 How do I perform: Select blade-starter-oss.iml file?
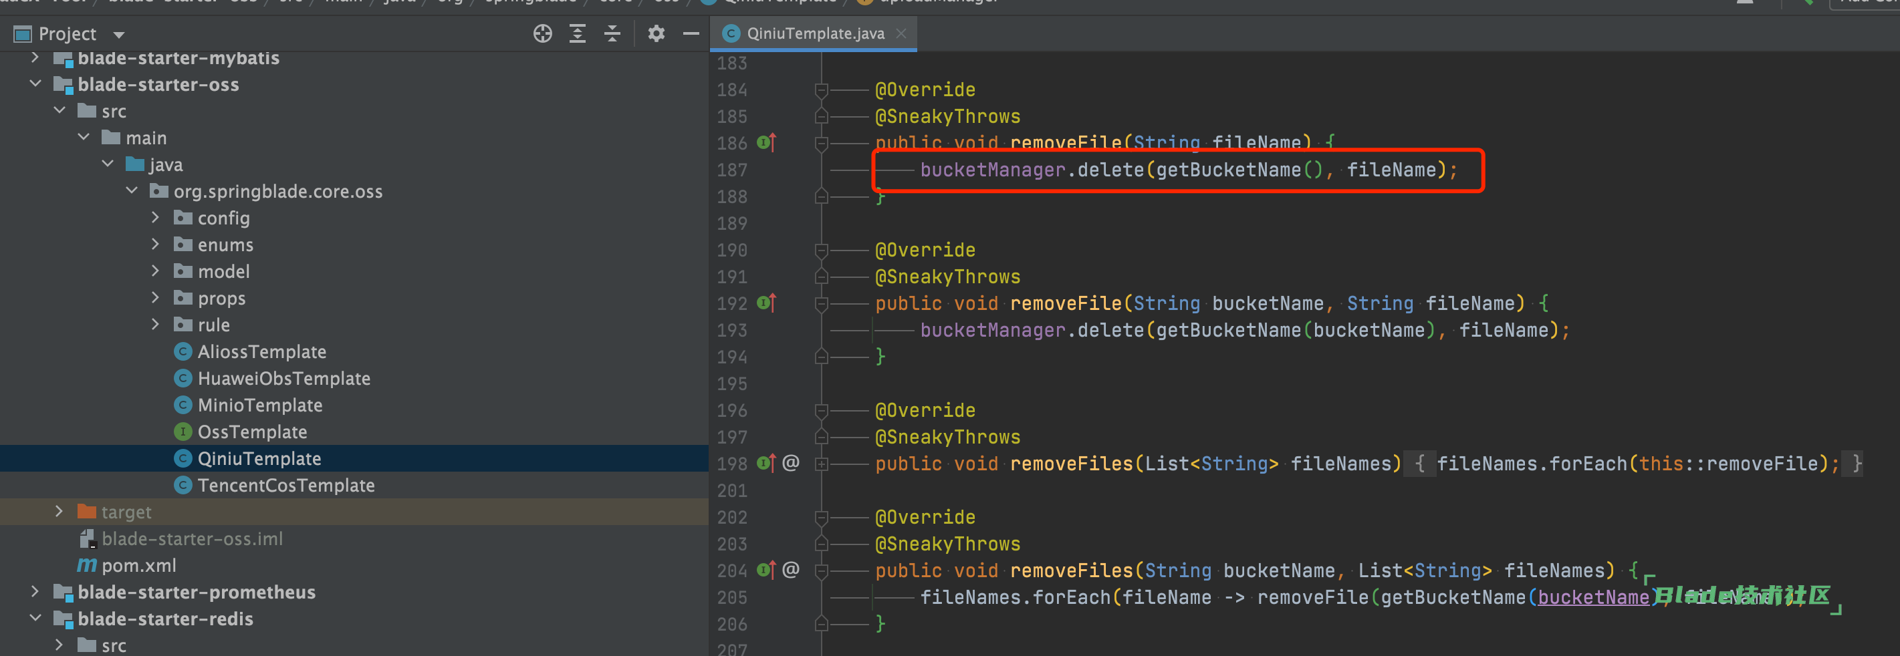pyautogui.click(x=192, y=539)
